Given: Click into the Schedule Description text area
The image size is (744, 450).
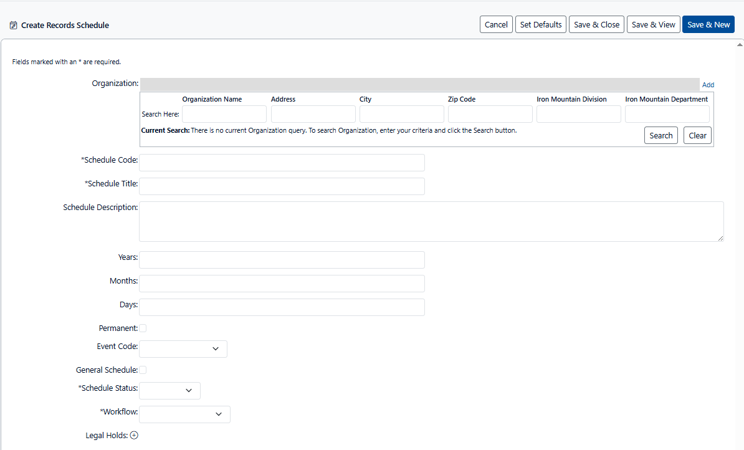Looking at the screenshot, I should click(x=431, y=221).
